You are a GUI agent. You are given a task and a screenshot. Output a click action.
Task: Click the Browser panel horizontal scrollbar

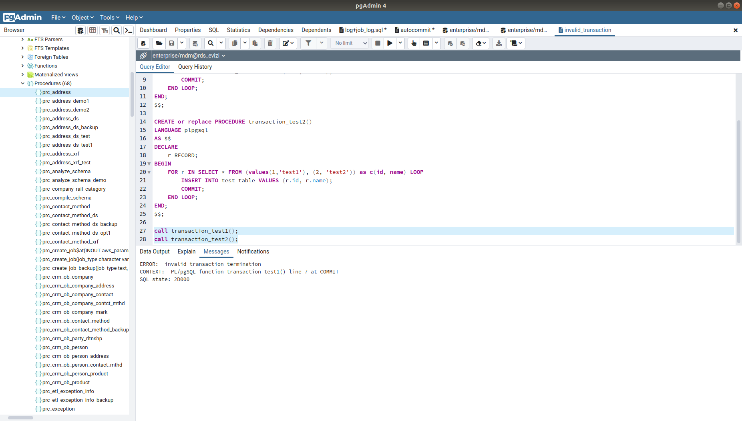click(x=20, y=418)
